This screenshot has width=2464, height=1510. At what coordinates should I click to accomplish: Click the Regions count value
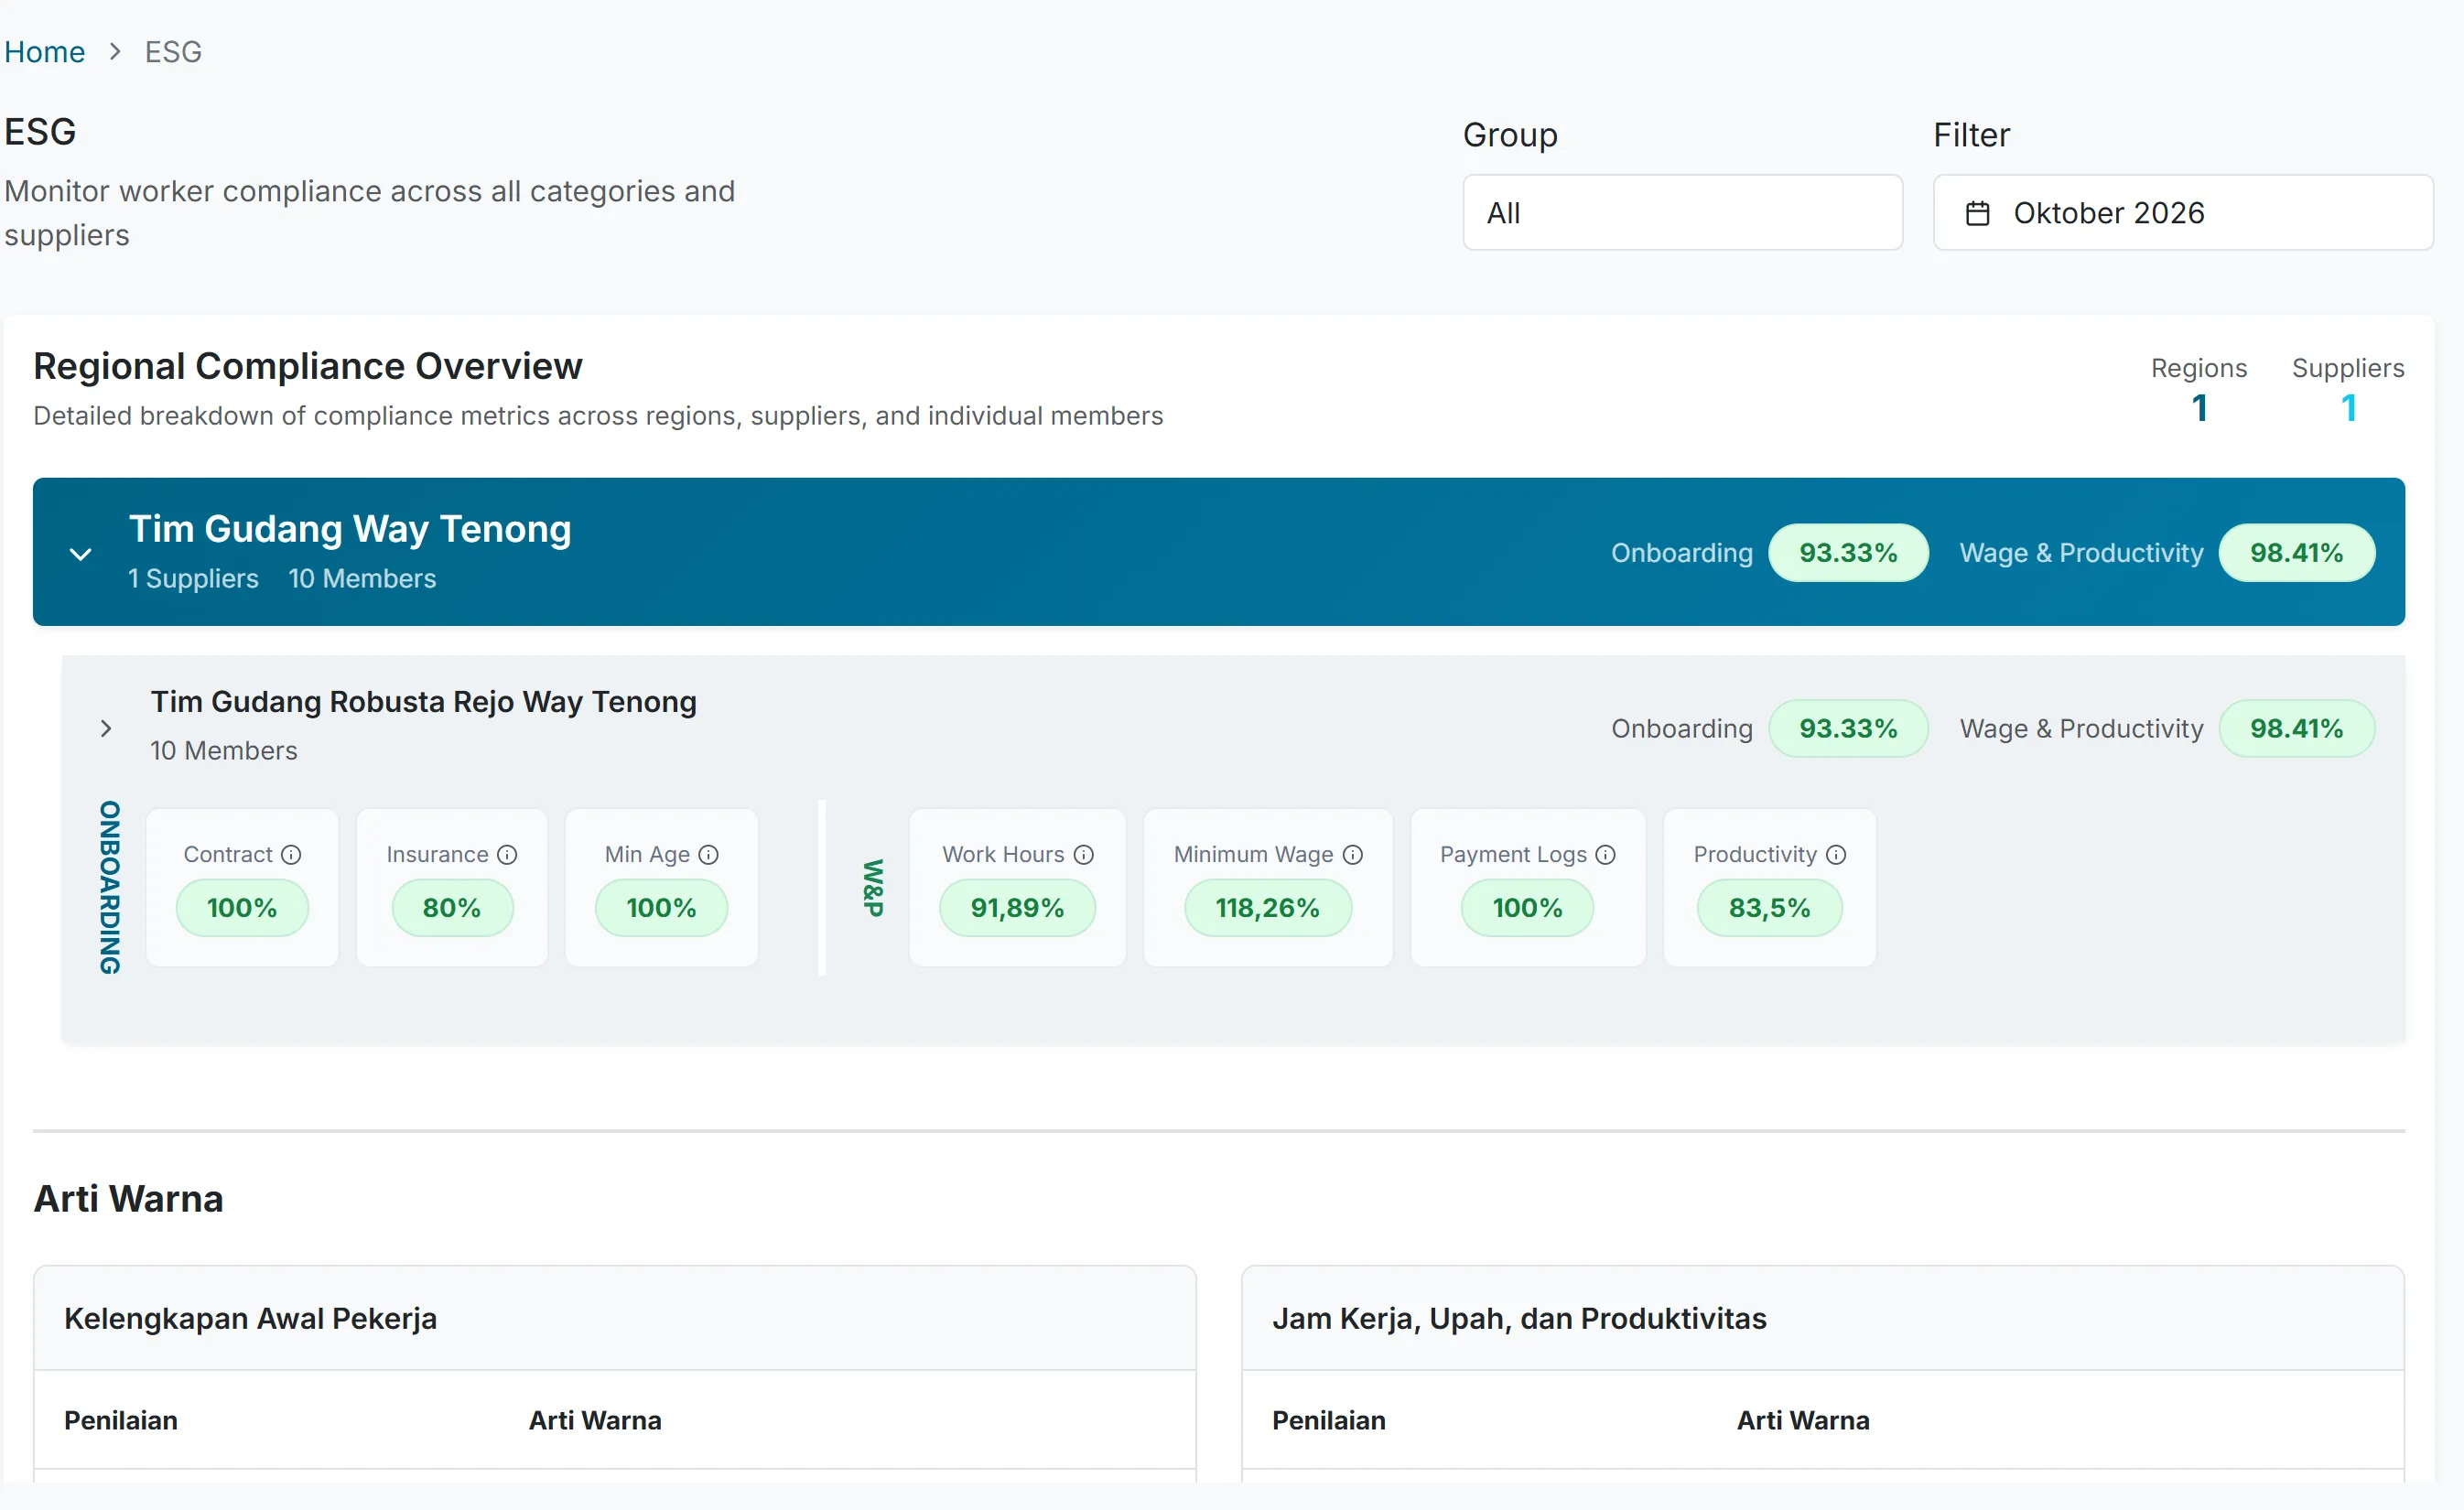[2199, 408]
